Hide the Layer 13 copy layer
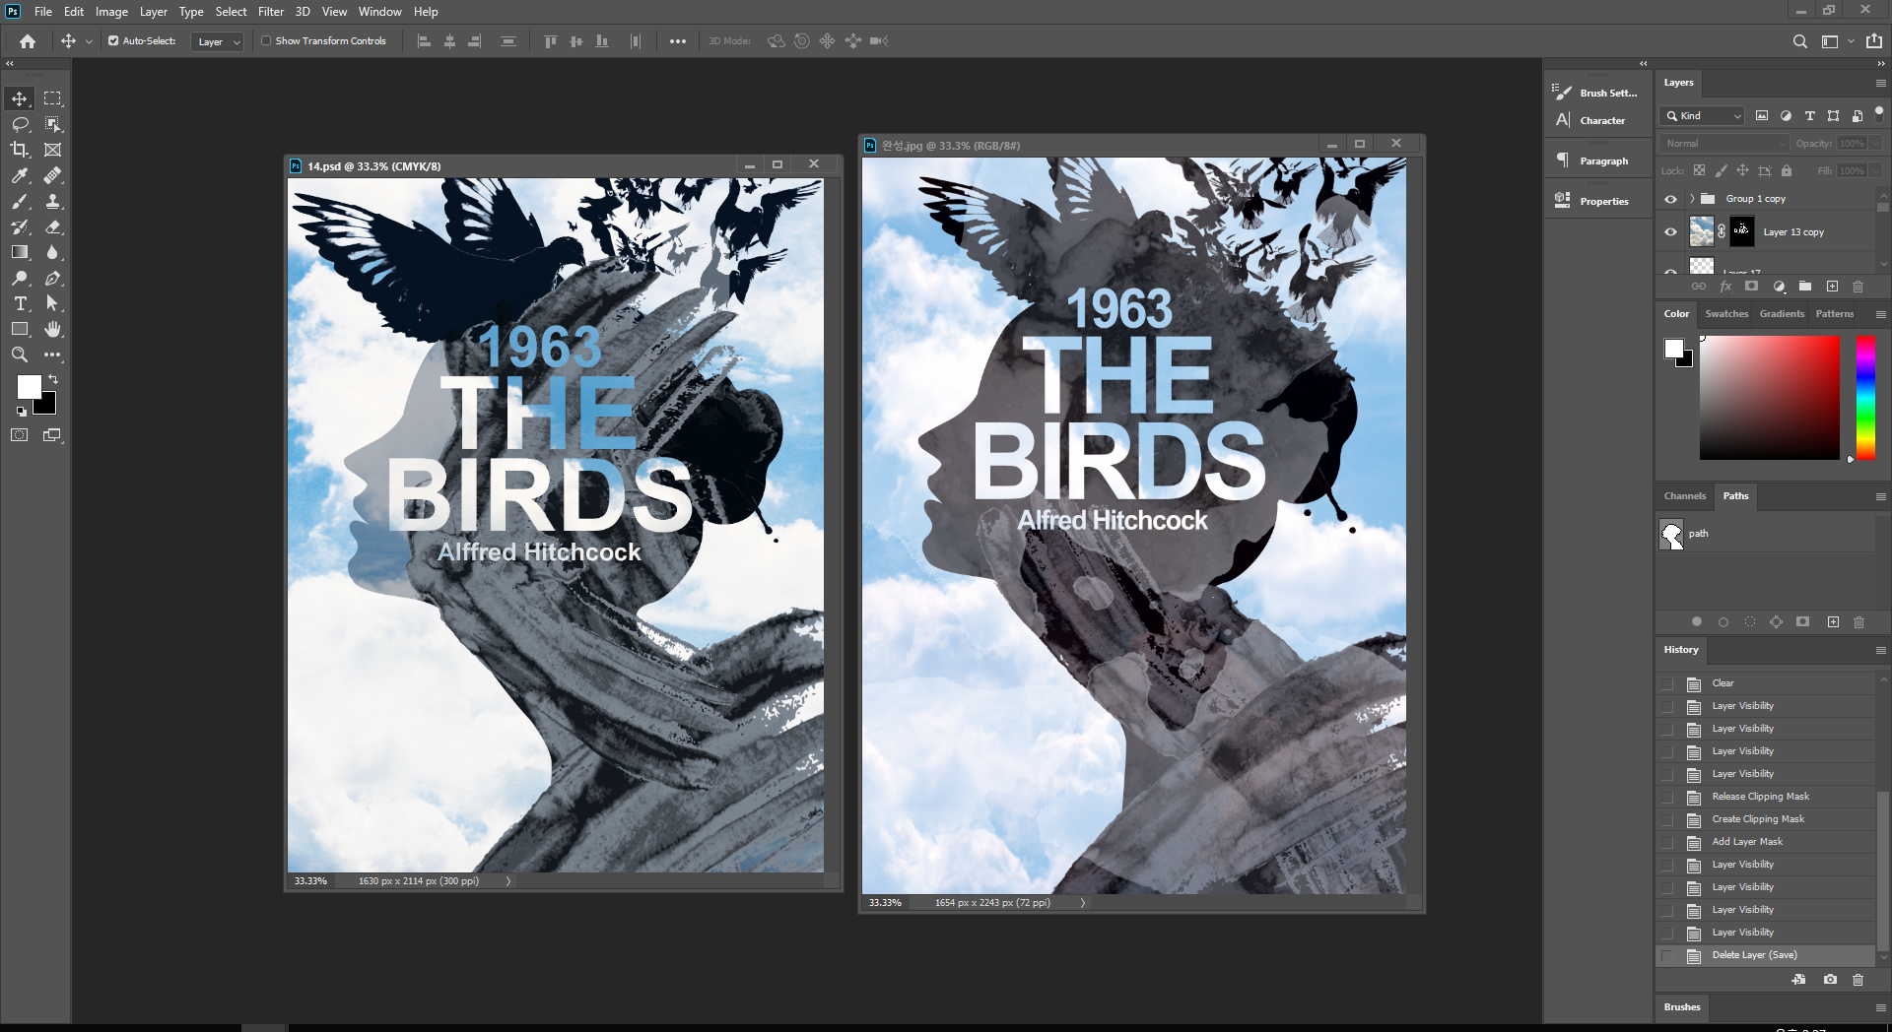 point(1670,232)
